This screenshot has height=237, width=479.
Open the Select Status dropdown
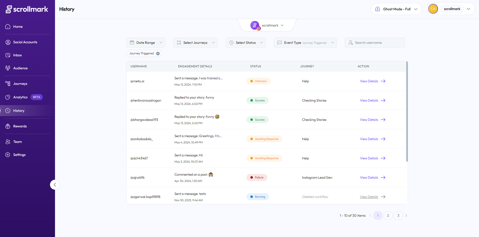click(245, 43)
